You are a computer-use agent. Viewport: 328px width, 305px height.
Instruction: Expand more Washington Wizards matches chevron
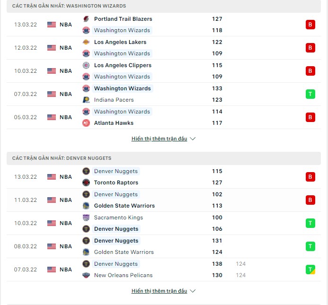[193, 139]
